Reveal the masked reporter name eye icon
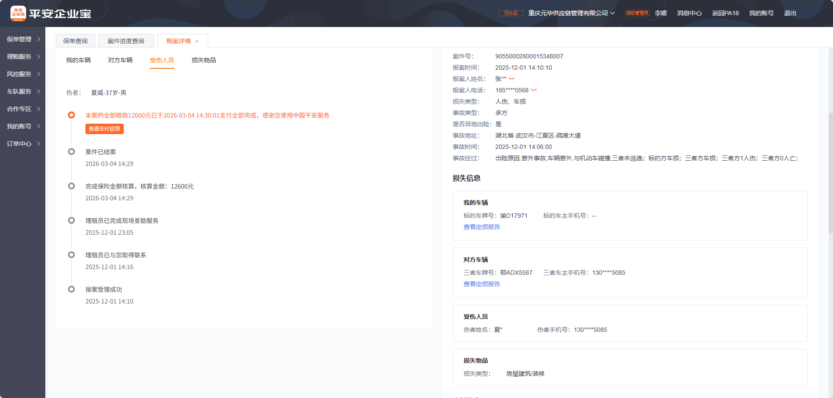 click(511, 79)
